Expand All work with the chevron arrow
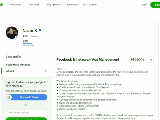The height and width of the screenshot is (120, 160). tap(46, 71)
